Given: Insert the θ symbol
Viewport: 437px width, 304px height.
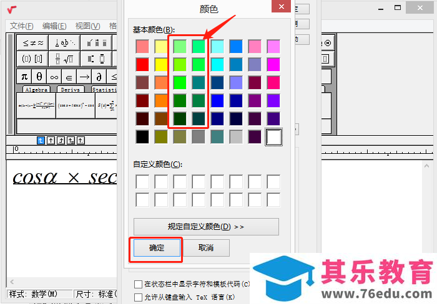Looking at the screenshot, I should point(39,76).
